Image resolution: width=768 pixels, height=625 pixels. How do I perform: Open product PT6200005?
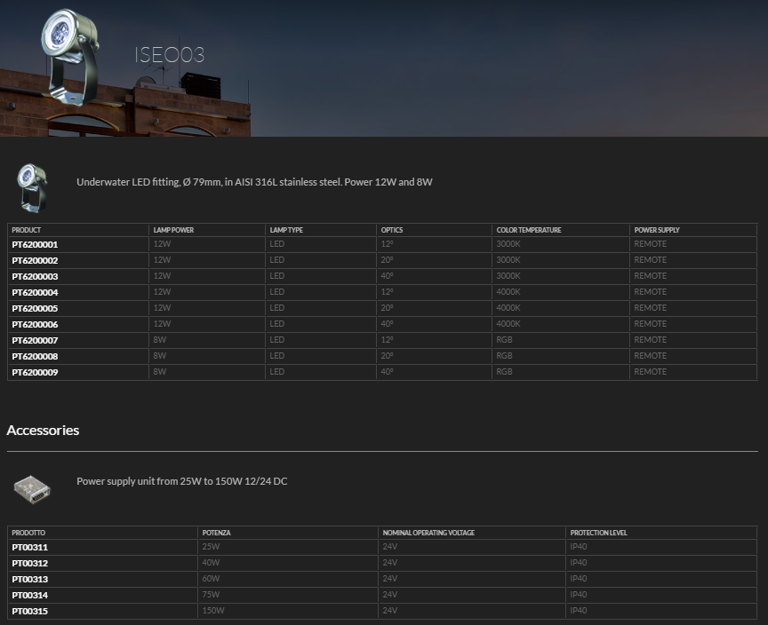coord(35,308)
